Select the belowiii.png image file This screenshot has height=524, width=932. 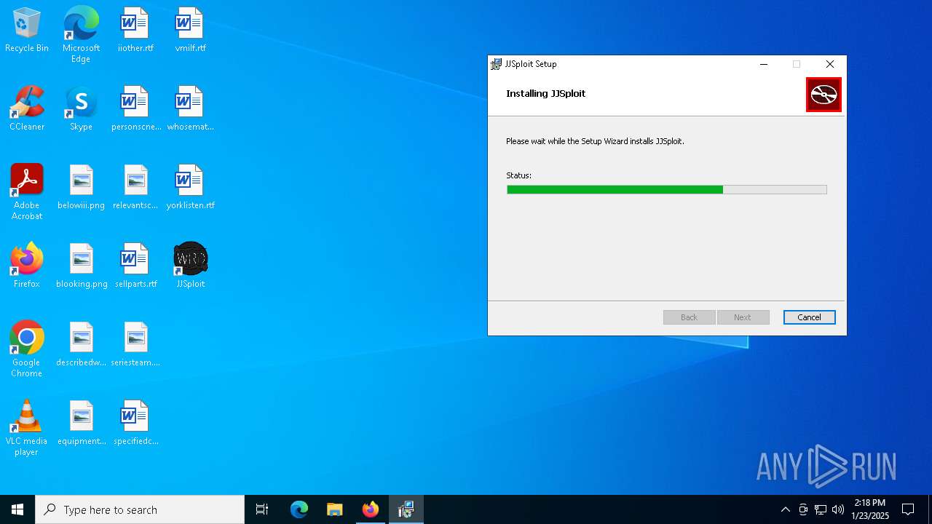pos(81,188)
